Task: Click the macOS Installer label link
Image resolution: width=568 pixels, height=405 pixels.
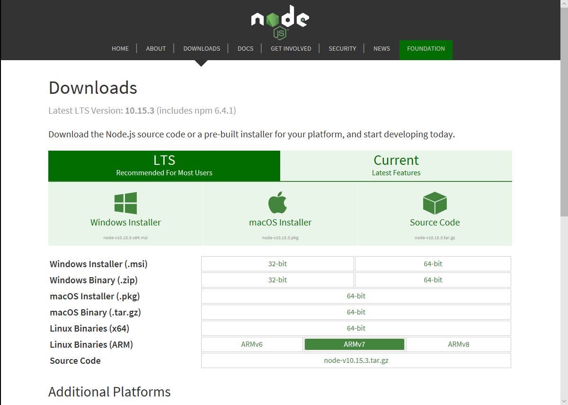Action: 280,223
